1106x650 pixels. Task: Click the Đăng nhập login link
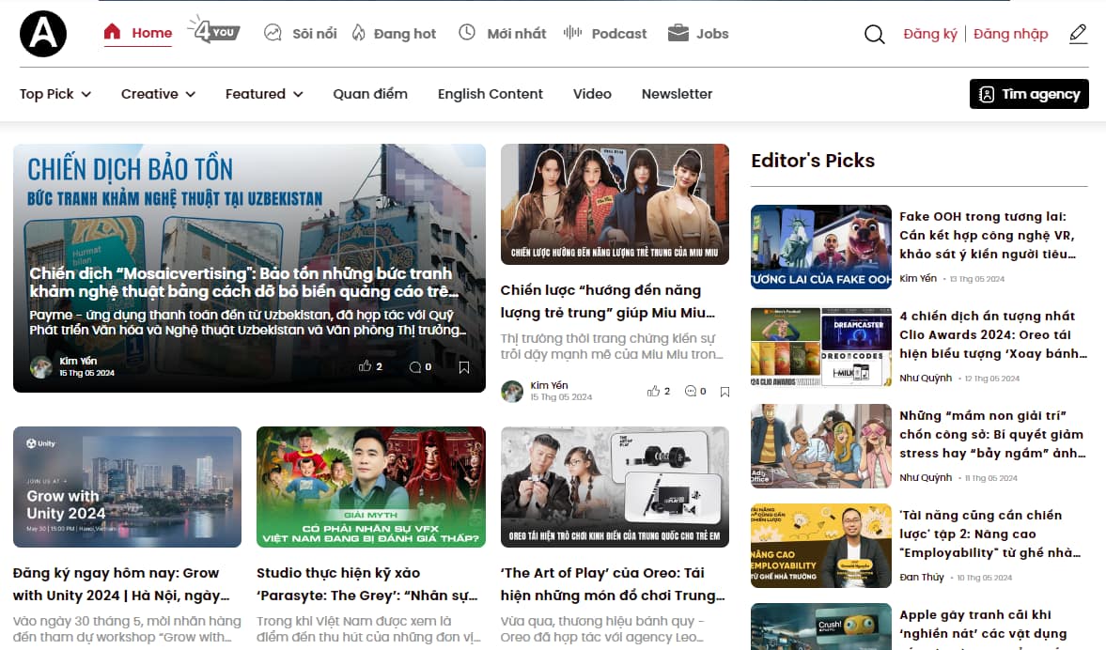pos(1011,34)
